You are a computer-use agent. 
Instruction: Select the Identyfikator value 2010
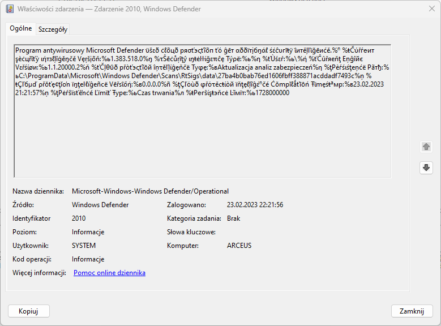79,218
